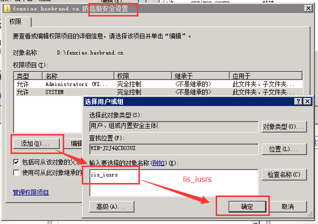
Task: Cancel the 选择用户或组 dialog with 取消
Action: (x=288, y=206)
